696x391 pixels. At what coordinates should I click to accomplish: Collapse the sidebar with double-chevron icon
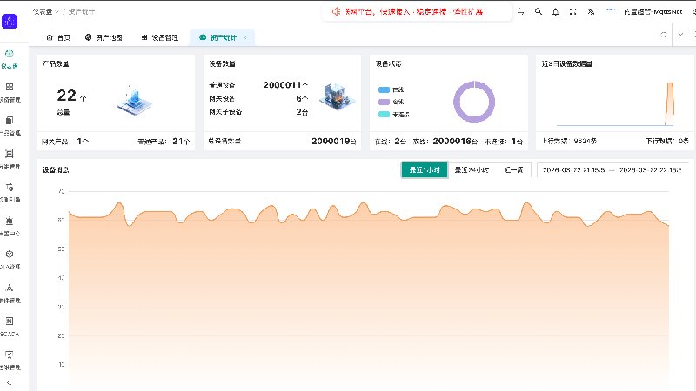[10, 382]
